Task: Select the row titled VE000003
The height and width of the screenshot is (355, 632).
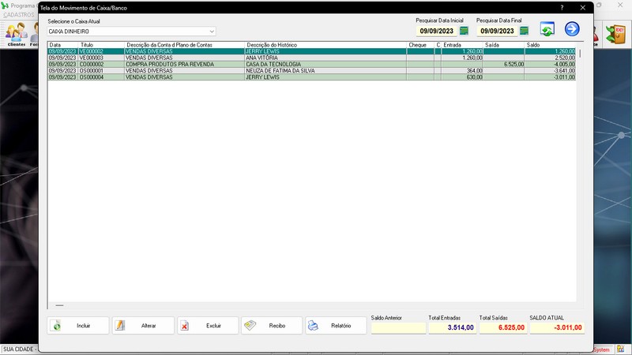Action: 311,58
